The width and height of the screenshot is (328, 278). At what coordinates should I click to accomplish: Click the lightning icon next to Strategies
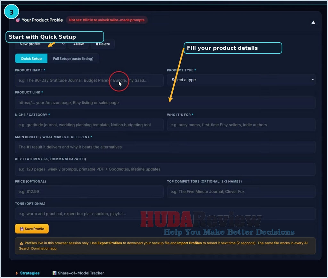[x=17, y=273]
